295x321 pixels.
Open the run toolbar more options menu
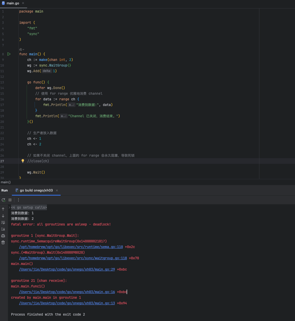pos(18,200)
